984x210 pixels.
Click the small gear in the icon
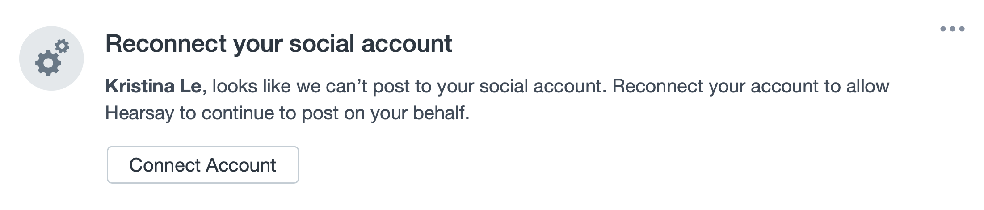pos(63,46)
